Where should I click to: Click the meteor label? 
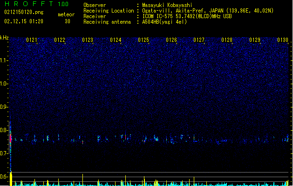[x=66, y=14]
